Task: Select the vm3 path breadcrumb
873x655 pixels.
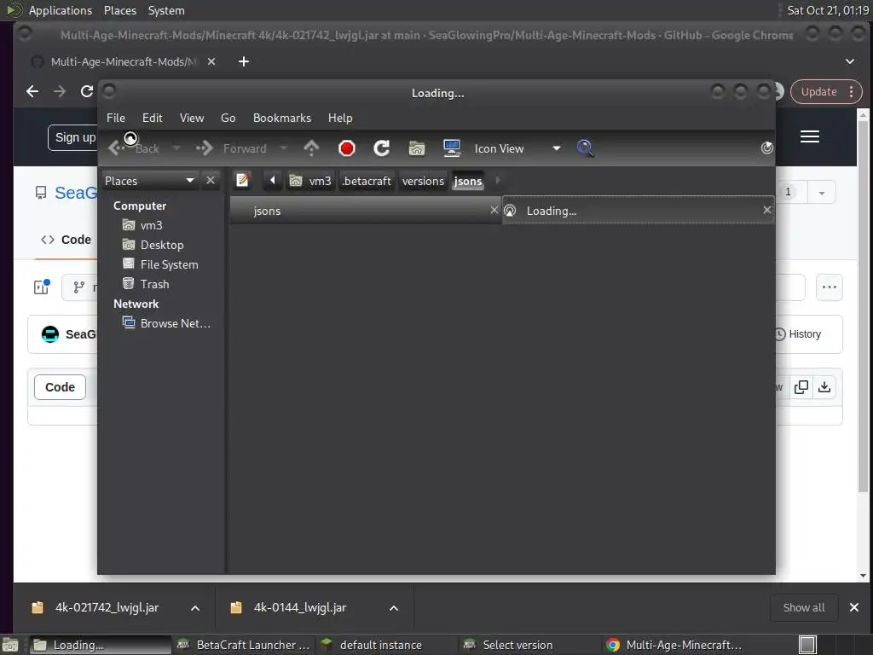Action: tap(310, 181)
